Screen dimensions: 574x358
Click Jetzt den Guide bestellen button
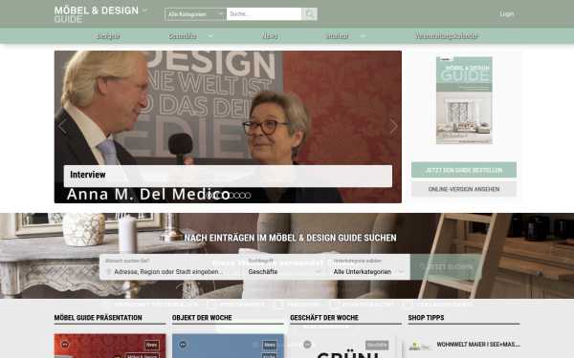[x=464, y=170]
